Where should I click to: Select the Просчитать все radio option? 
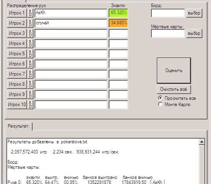[x=160, y=98]
